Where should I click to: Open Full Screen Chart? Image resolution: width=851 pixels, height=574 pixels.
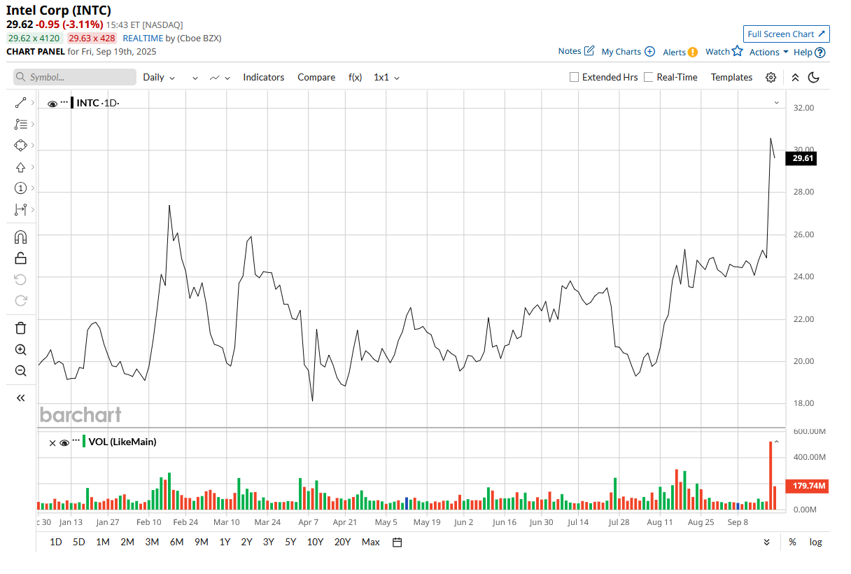tap(787, 34)
